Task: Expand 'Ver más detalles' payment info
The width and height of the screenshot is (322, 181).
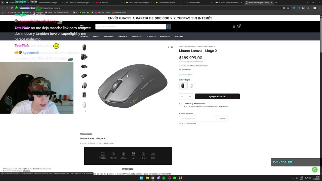Action: click(x=185, y=69)
